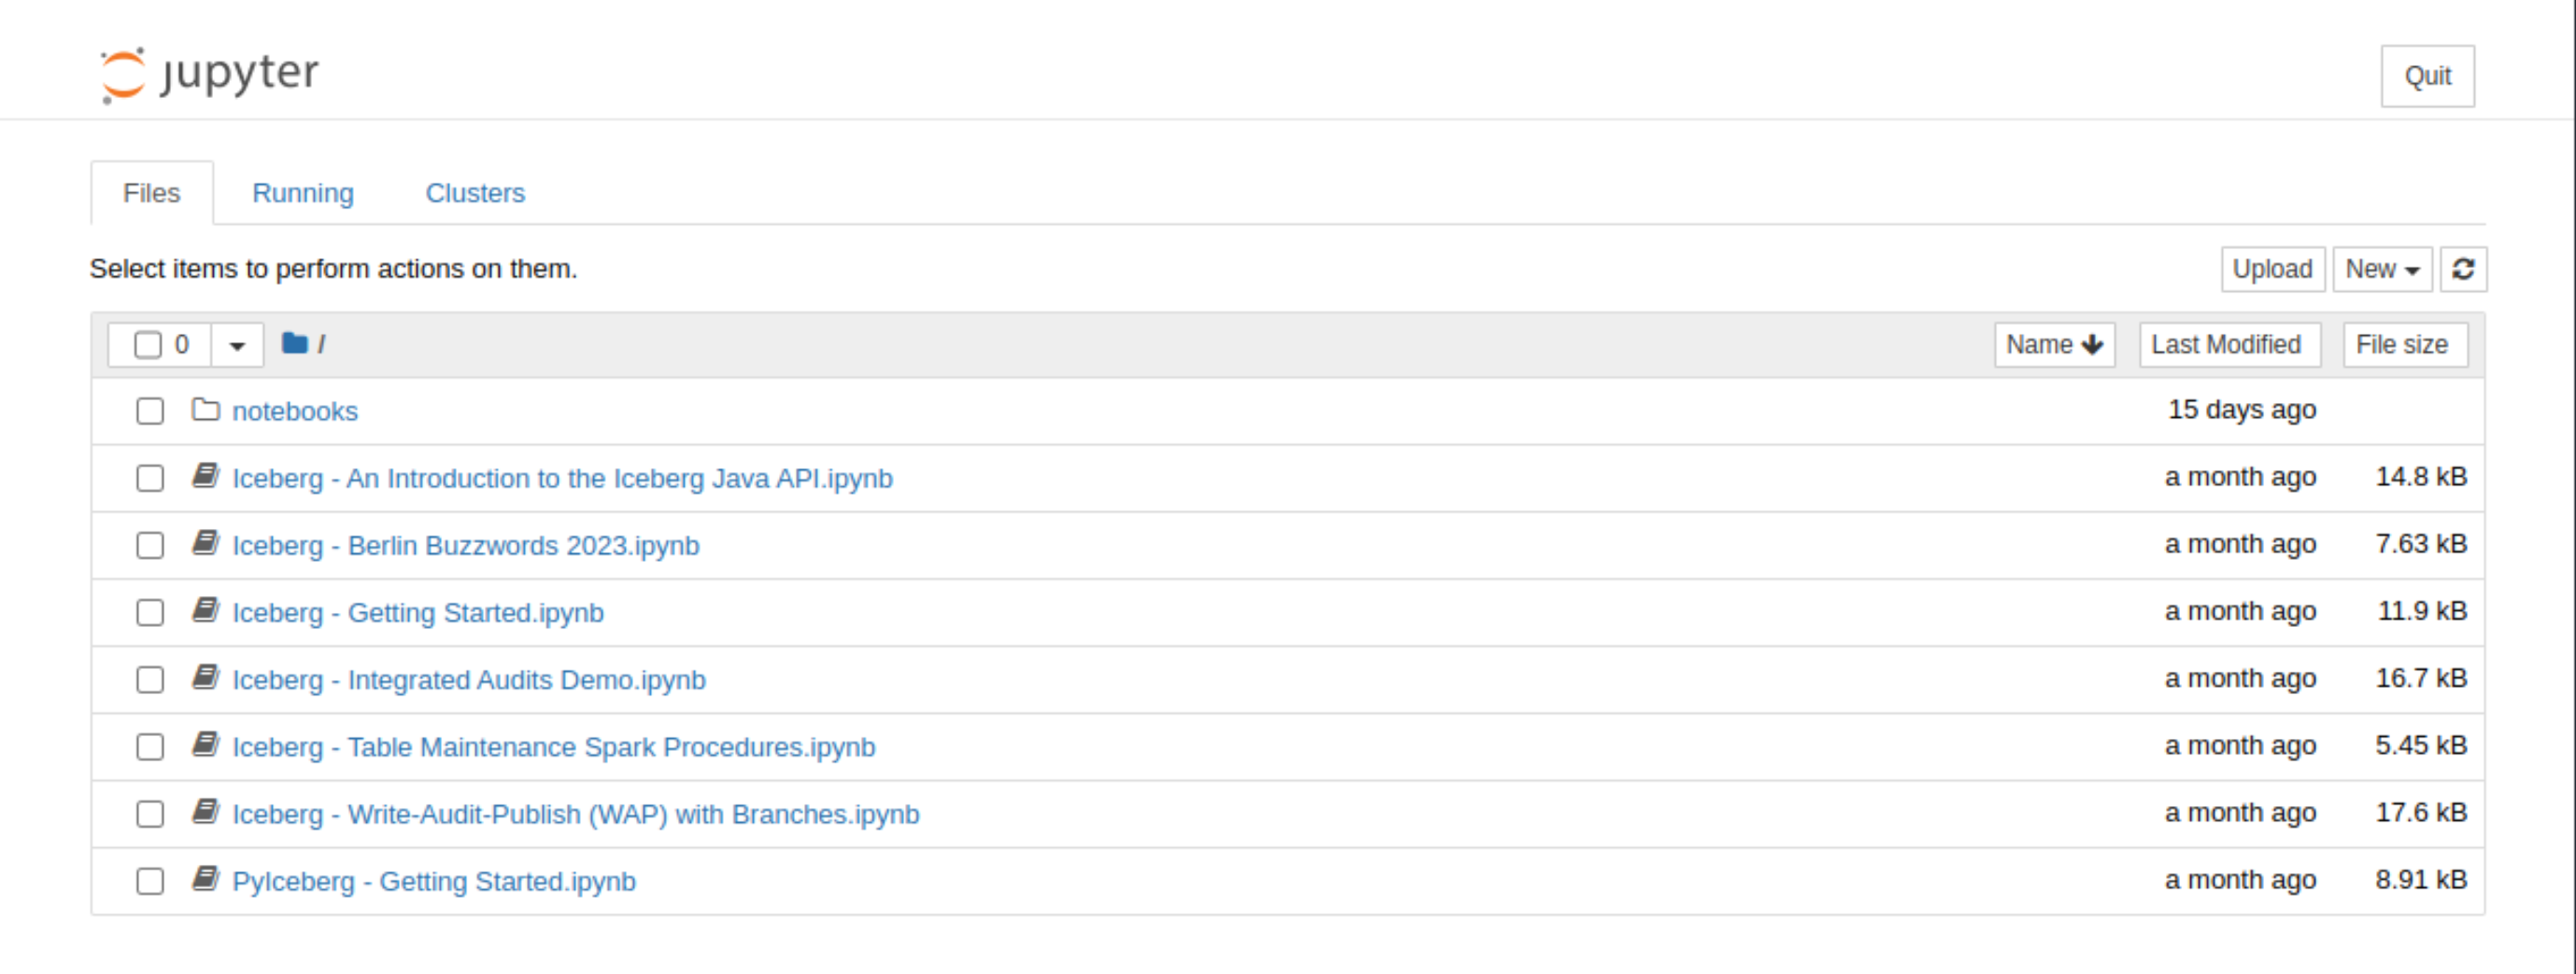This screenshot has width=2576, height=974.
Task: Click the 17.6 kB file size
Action: pyautogui.click(x=2421, y=813)
